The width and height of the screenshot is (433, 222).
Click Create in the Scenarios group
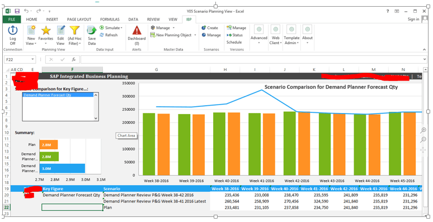coord(210,28)
